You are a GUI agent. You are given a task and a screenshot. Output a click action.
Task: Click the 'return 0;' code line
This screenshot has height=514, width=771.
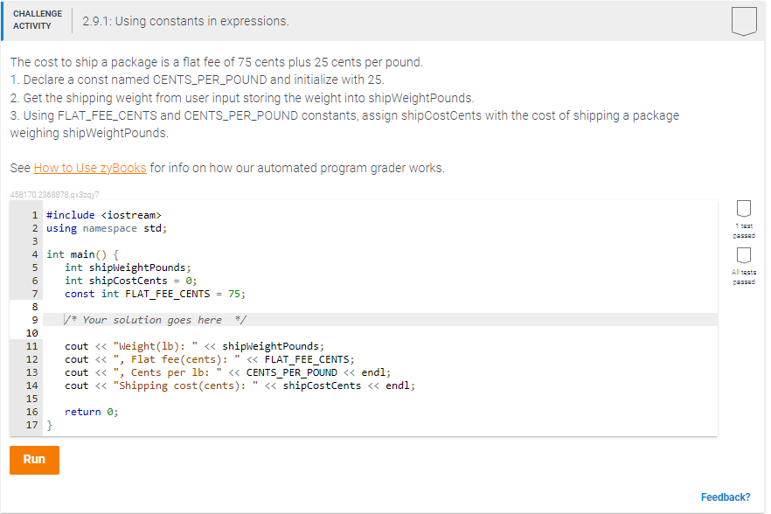91,411
